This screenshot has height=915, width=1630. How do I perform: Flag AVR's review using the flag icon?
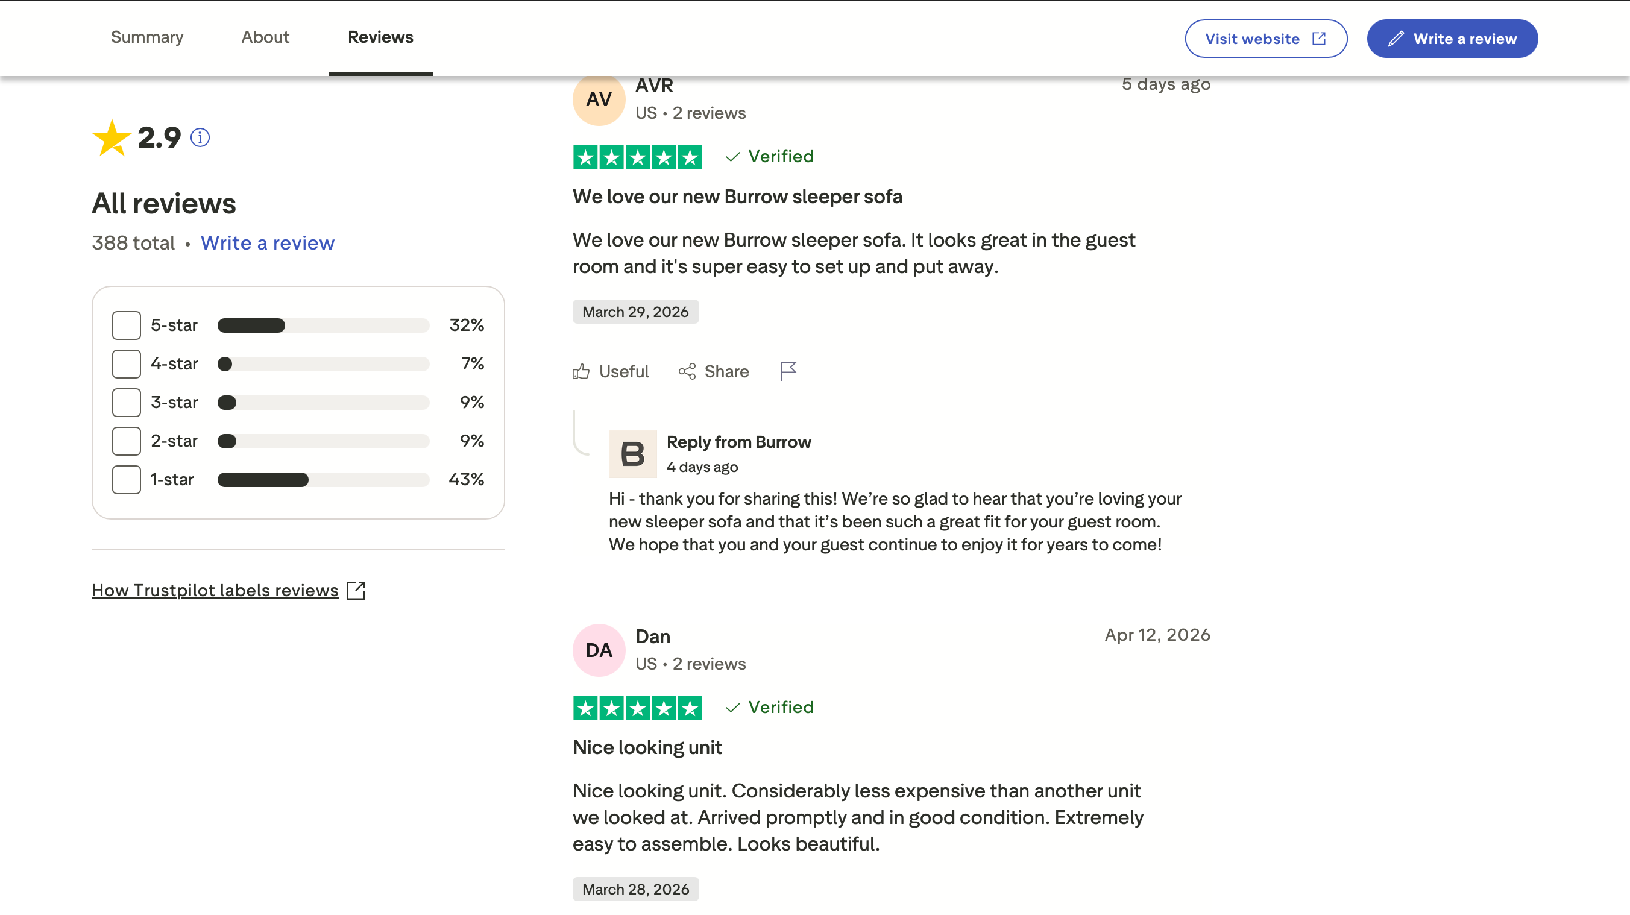tap(788, 371)
